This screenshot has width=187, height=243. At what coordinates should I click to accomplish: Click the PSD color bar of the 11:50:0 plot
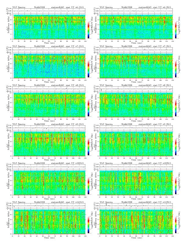(176, 225)
